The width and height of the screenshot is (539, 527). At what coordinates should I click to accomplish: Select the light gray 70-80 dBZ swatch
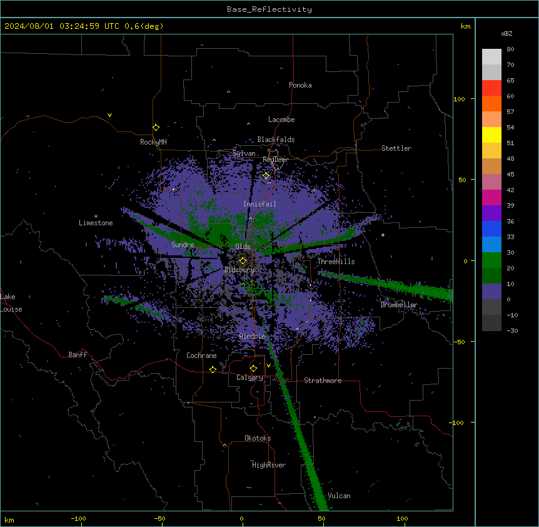coord(491,57)
